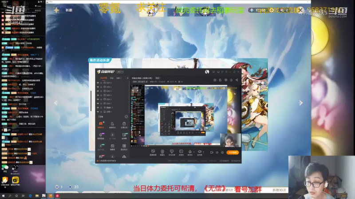The width and height of the screenshot is (355, 199).
Task: Open the toolbox settings circle icon
Action: click(126, 117)
